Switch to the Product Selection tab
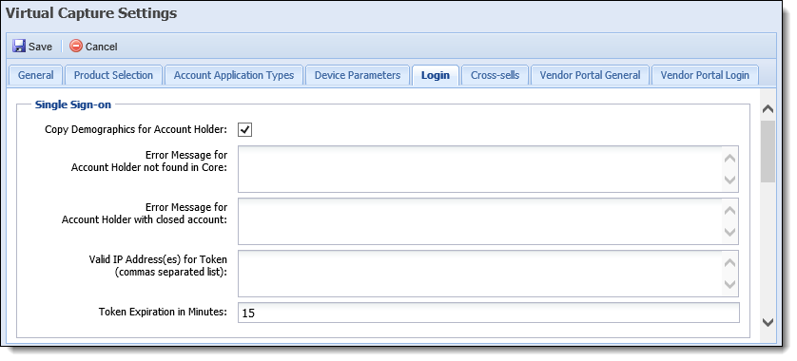The image size is (797, 361). pyautogui.click(x=113, y=75)
